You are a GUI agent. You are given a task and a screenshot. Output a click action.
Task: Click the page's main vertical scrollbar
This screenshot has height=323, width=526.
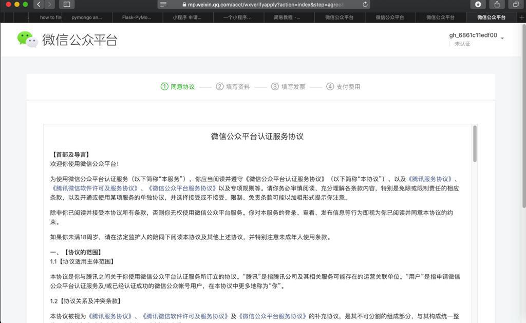[x=523, y=116]
